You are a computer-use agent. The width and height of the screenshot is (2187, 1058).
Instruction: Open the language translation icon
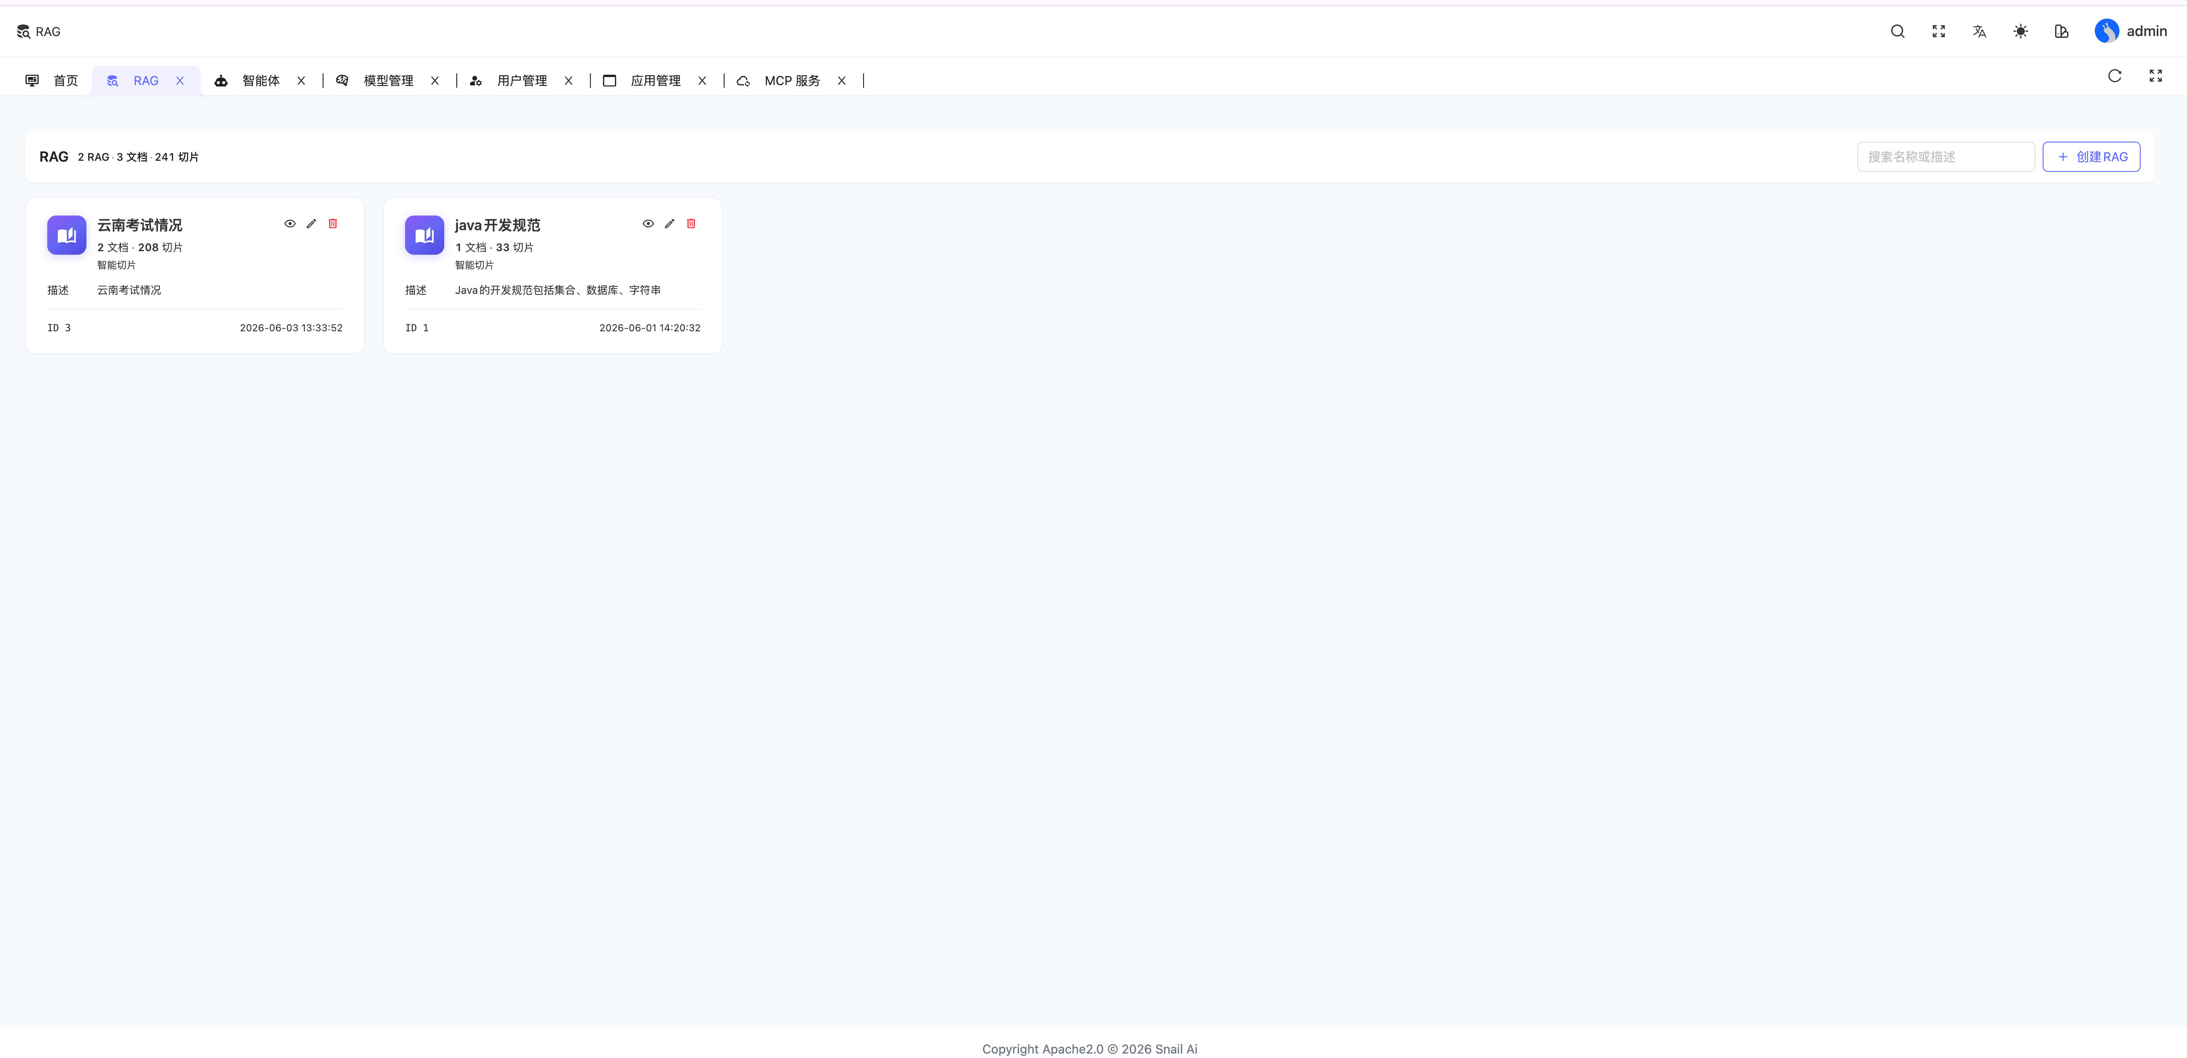(x=1979, y=31)
